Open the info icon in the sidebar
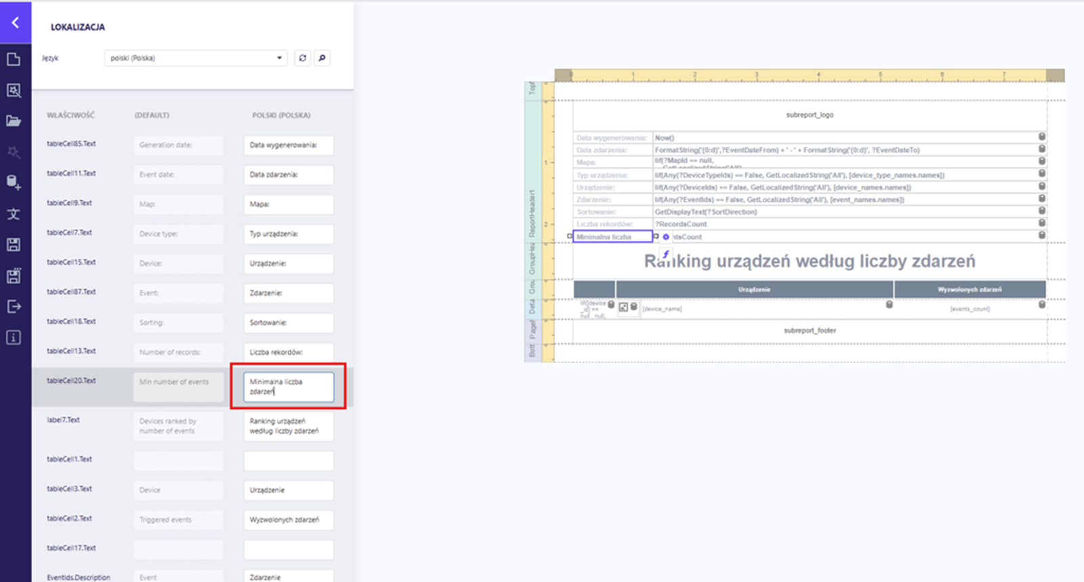The height and width of the screenshot is (582, 1084). pyautogui.click(x=14, y=337)
